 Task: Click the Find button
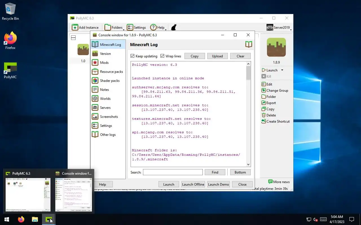tap(215, 172)
